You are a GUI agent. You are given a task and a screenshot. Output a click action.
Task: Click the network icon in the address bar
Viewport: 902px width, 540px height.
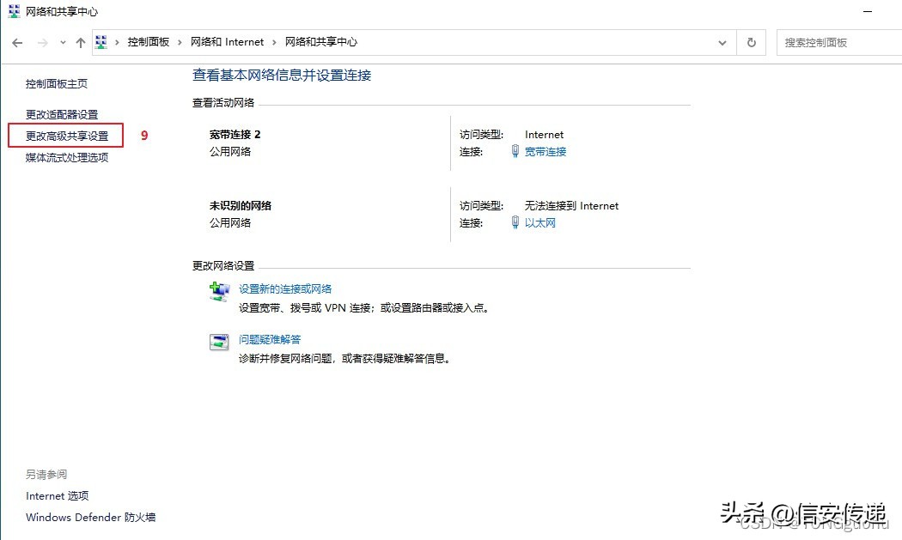point(101,41)
